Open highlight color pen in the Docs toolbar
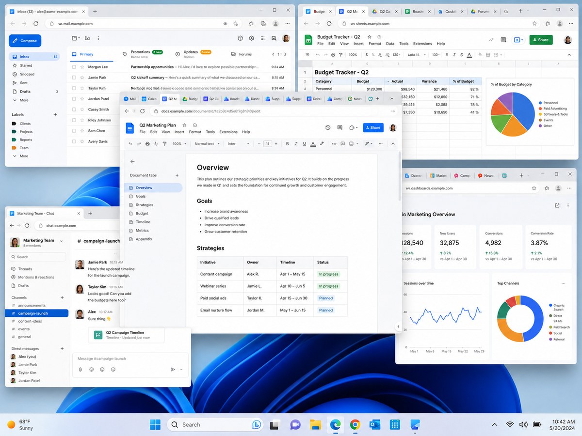 (322, 144)
